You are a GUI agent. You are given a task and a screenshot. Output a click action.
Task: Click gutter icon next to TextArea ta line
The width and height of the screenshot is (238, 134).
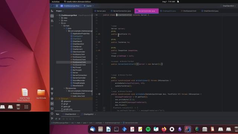(x=99, y=42)
